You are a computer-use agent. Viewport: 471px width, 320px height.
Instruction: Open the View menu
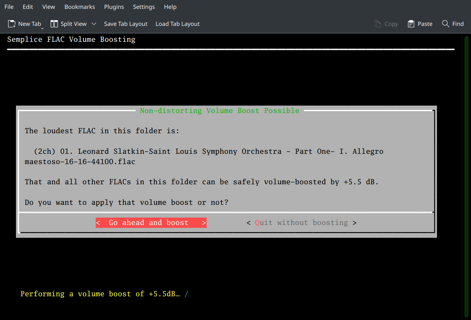pos(49,7)
